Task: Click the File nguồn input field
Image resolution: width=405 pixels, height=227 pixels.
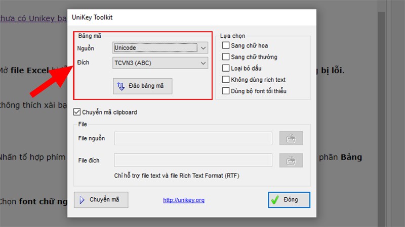Action: (193, 138)
